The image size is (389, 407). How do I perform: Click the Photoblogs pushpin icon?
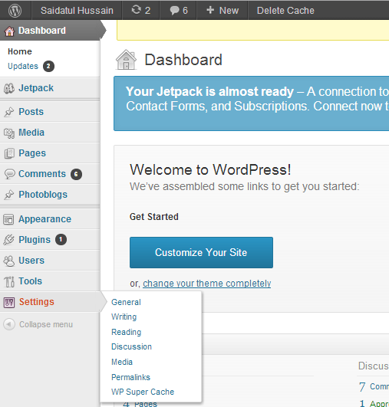(x=9, y=195)
